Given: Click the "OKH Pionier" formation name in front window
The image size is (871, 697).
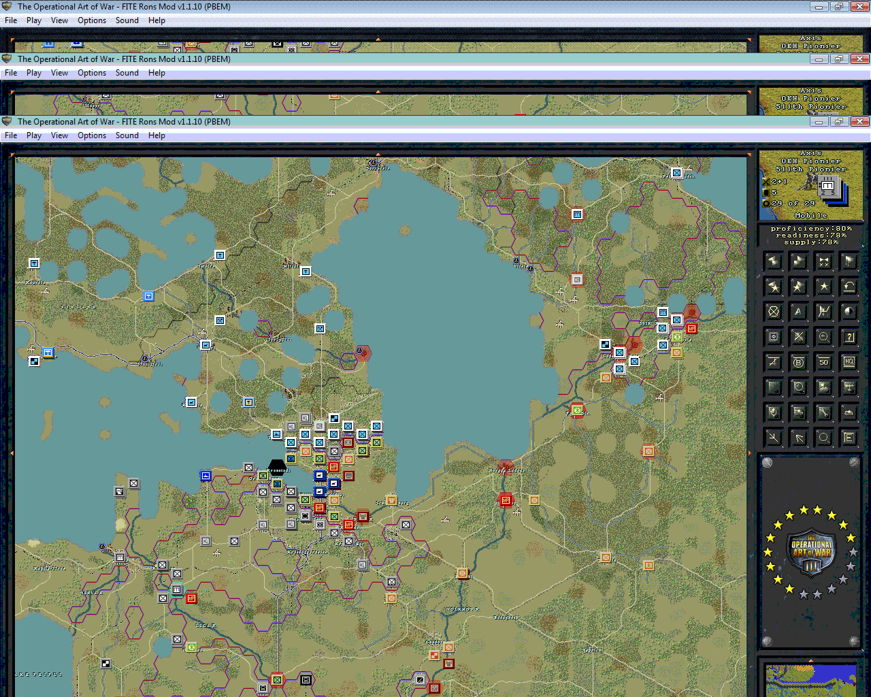Looking at the screenshot, I should (810, 161).
